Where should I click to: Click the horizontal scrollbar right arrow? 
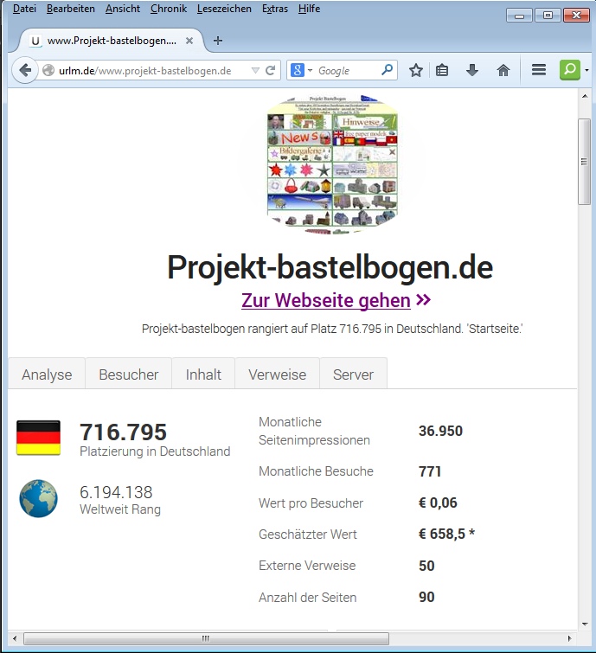(570, 638)
